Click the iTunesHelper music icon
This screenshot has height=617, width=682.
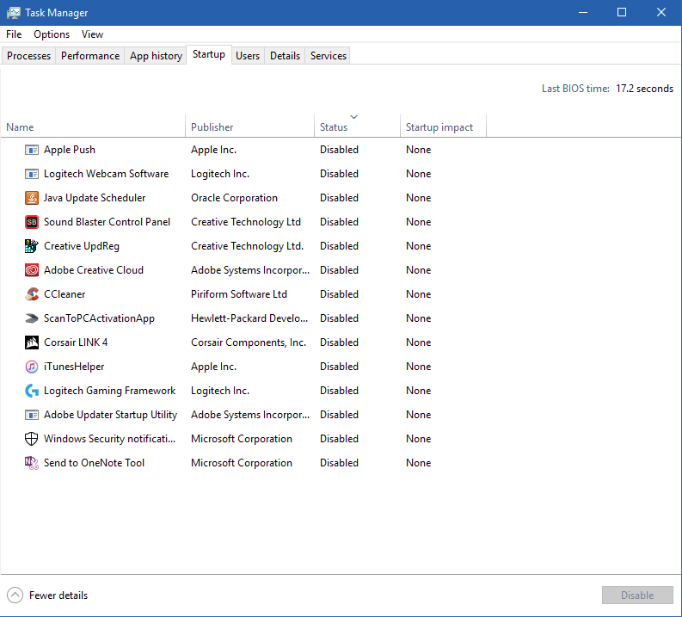click(31, 367)
